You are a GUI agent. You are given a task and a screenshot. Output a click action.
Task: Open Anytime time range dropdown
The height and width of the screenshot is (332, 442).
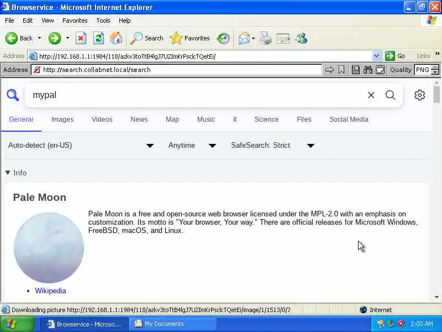192,146
